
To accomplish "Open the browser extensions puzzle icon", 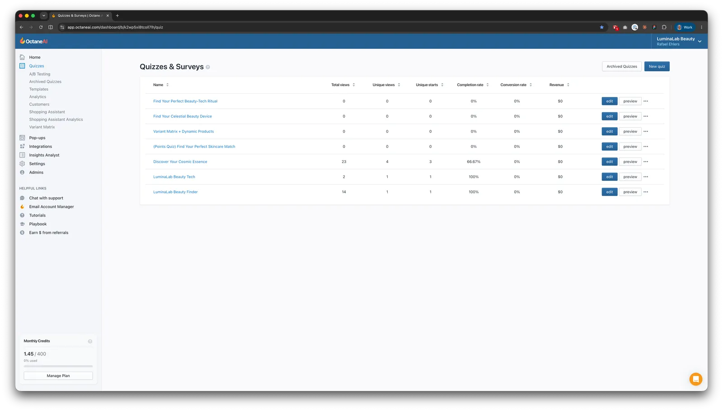I will pos(664,27).
